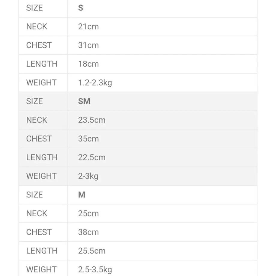Click the SIZE label next to SM
The width and height of the screenshot is (276, 276).
[x=34, y=101]
